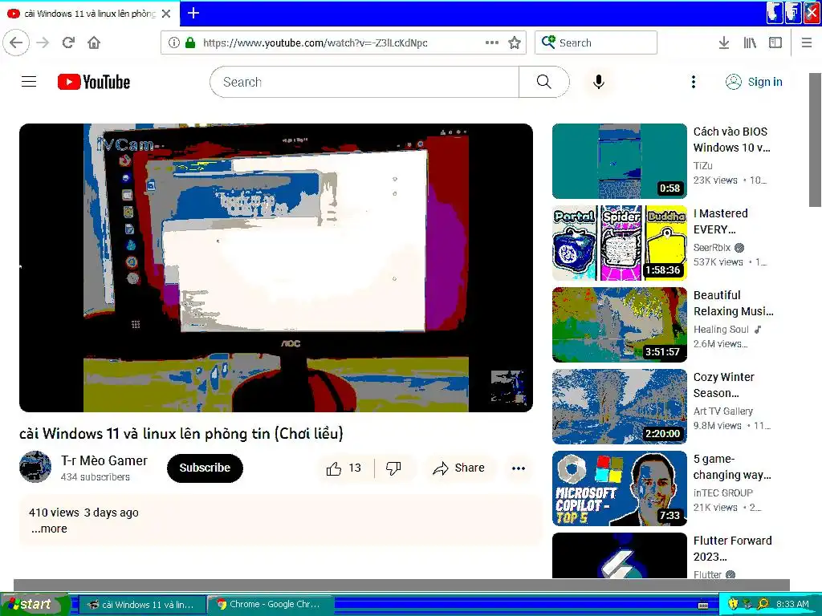Dislike the video with thumbs-down icon
The image size is (822, 616).
pyautogui.click(x=393, y=468)
